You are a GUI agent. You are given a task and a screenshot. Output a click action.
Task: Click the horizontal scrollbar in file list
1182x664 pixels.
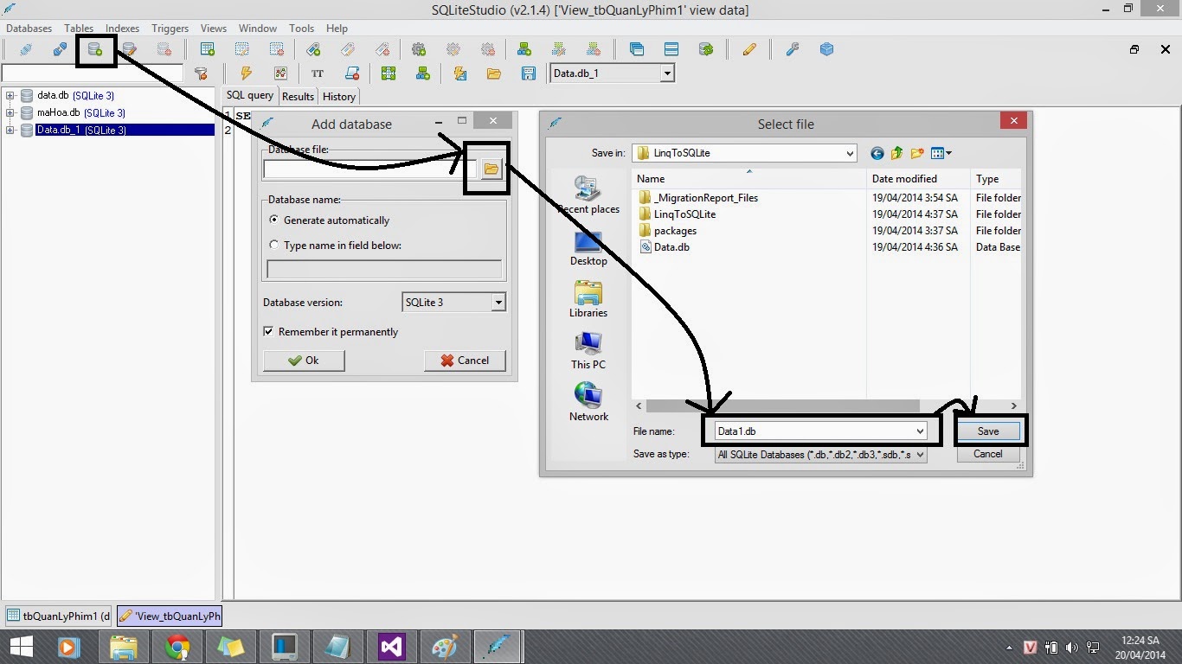[782, 405]
